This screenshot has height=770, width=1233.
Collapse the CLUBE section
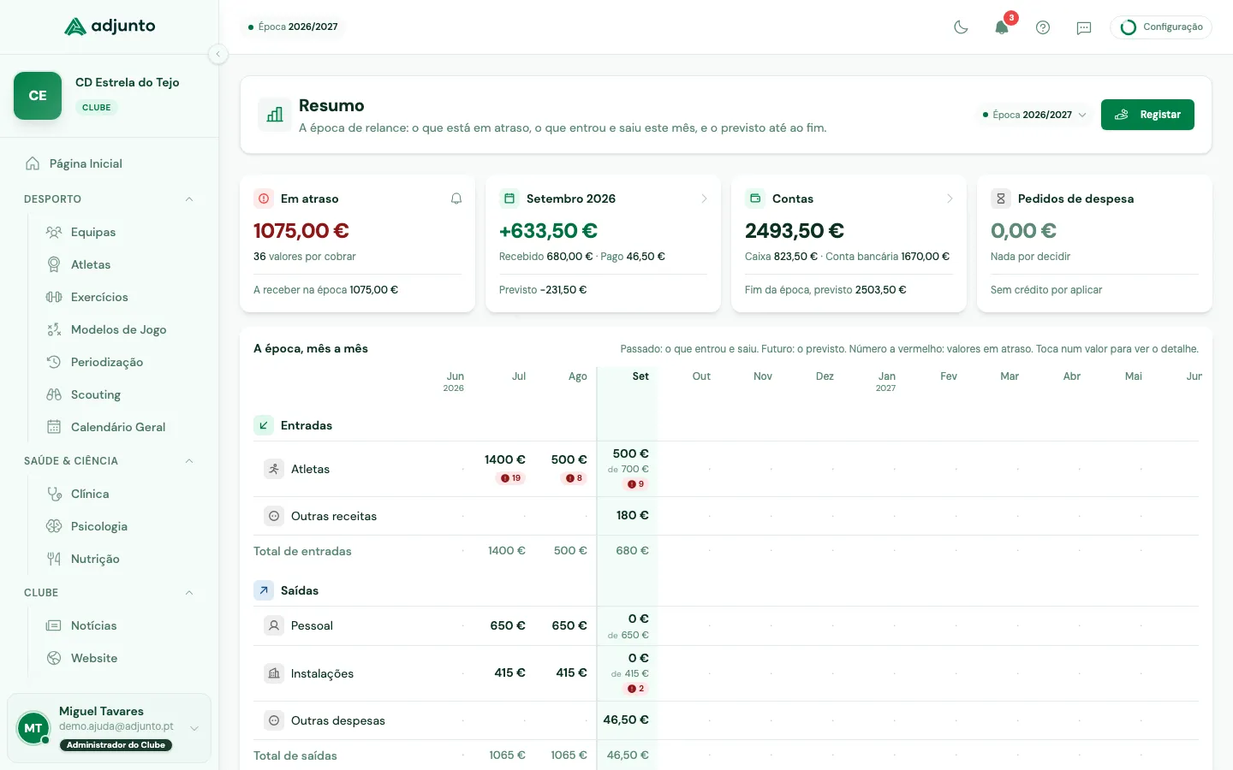tap(189, 593)
